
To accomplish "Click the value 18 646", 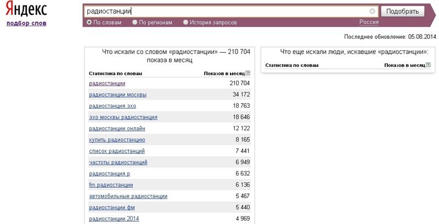I will 241,117.
